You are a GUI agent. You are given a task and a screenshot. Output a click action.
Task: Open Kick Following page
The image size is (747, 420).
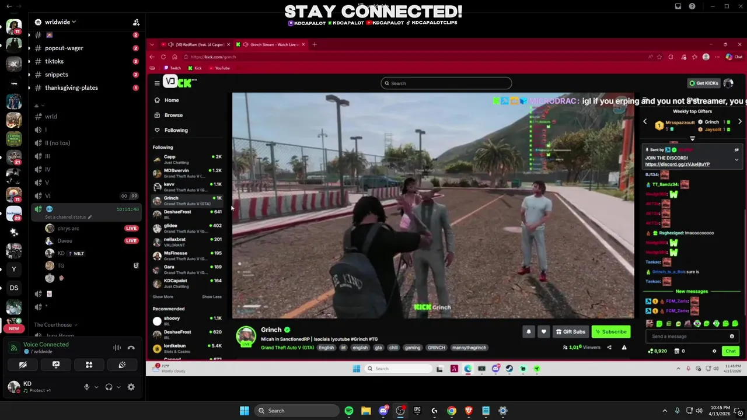point(176,130)
